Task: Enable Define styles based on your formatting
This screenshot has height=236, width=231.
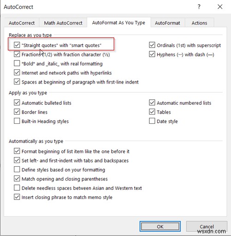Action: coord(17,169)
